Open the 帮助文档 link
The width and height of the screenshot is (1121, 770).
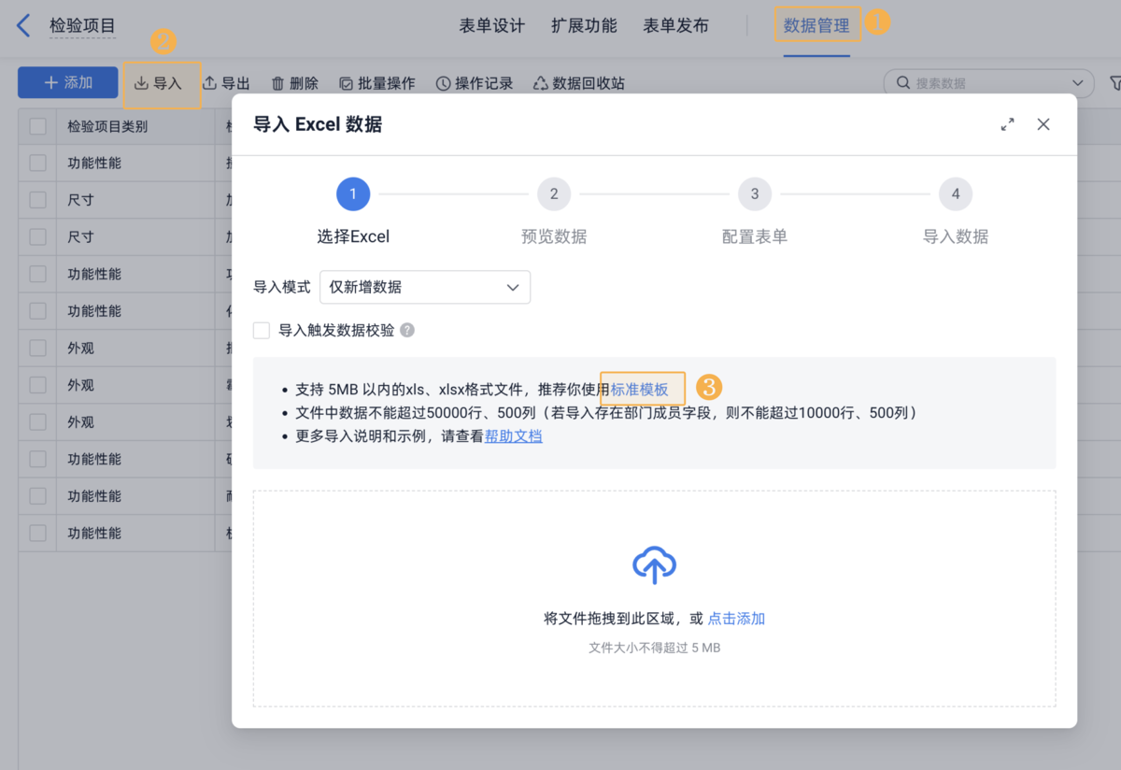513,435
